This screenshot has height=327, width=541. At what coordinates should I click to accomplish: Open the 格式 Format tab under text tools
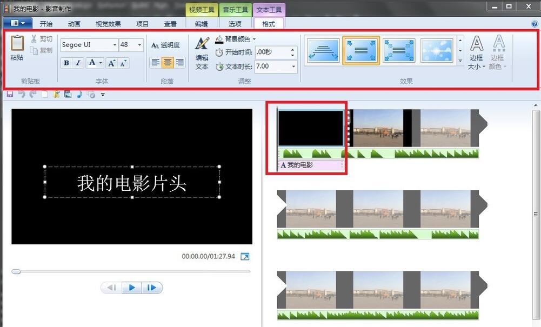pyautogui.click(x=269, y=24)
